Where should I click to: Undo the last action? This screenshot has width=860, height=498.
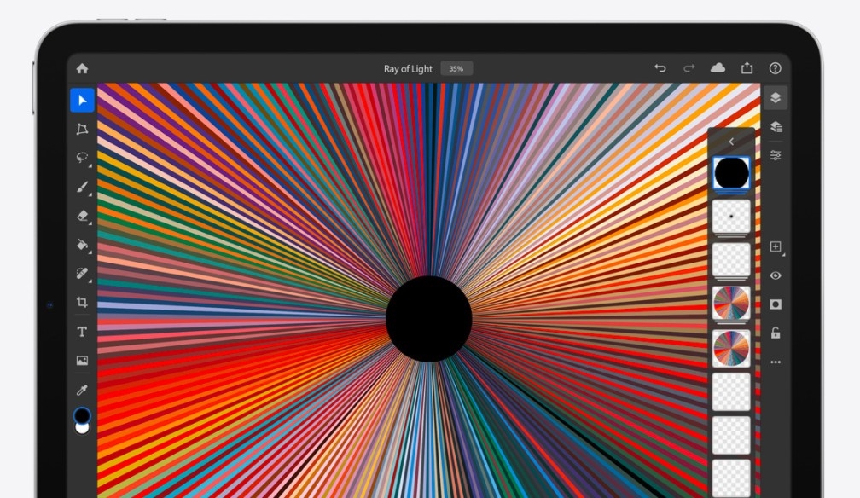660,68
